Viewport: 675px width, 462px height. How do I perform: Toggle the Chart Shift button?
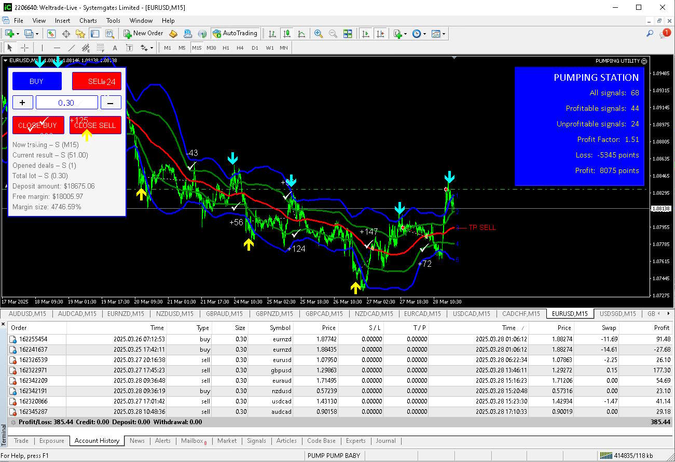coord(380,33)
